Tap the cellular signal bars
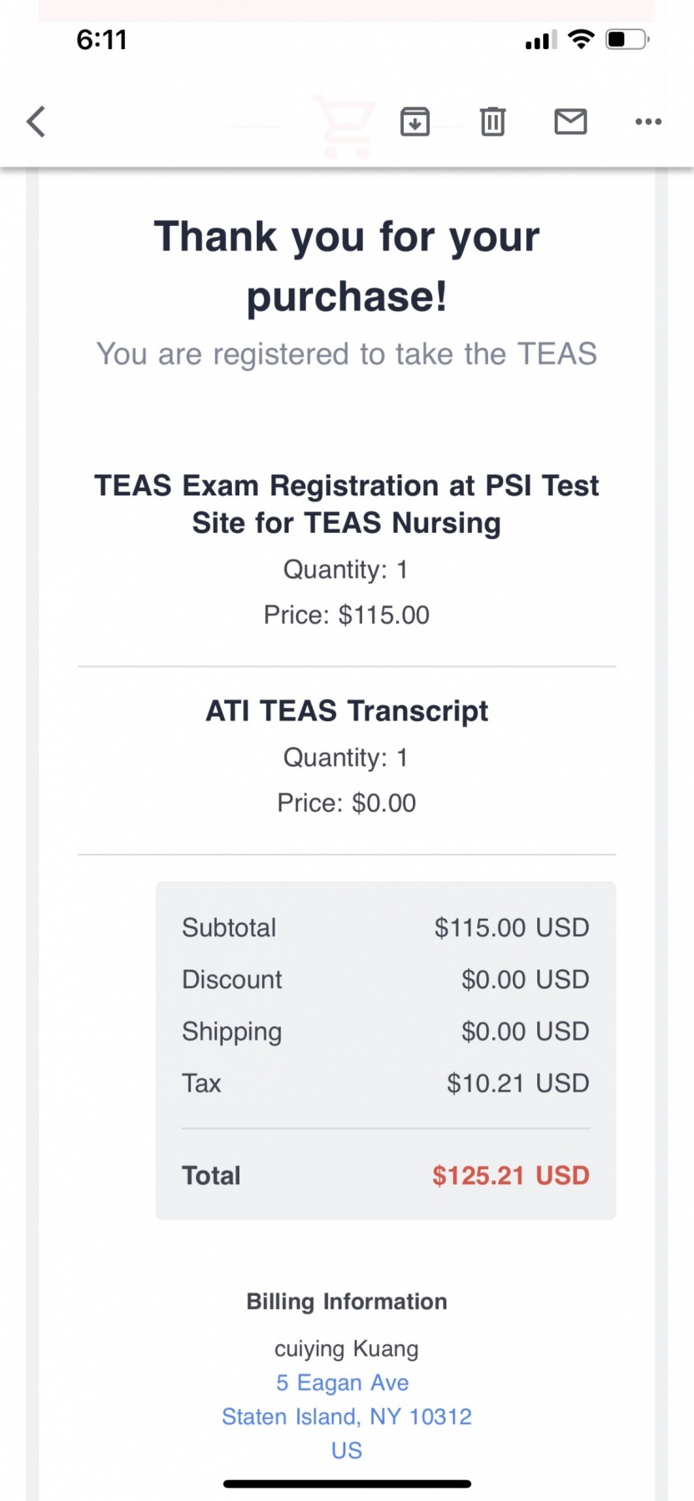694x1501 pixels. click(541, 40)
